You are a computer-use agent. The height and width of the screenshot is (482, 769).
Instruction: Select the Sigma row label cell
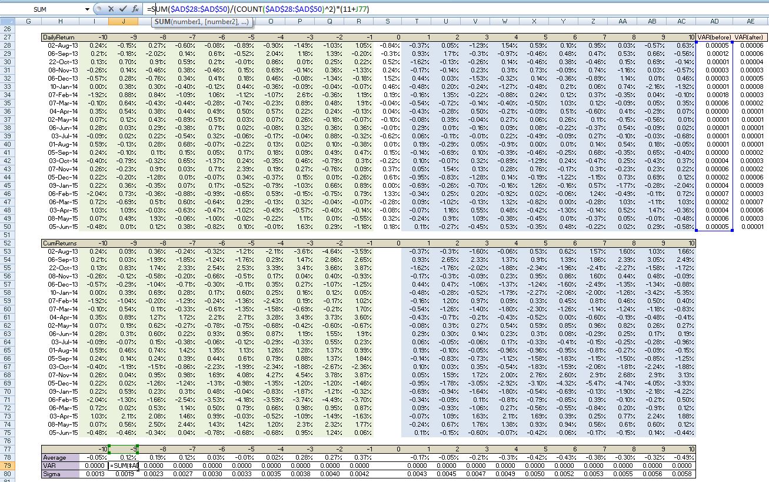coord(61,474)
